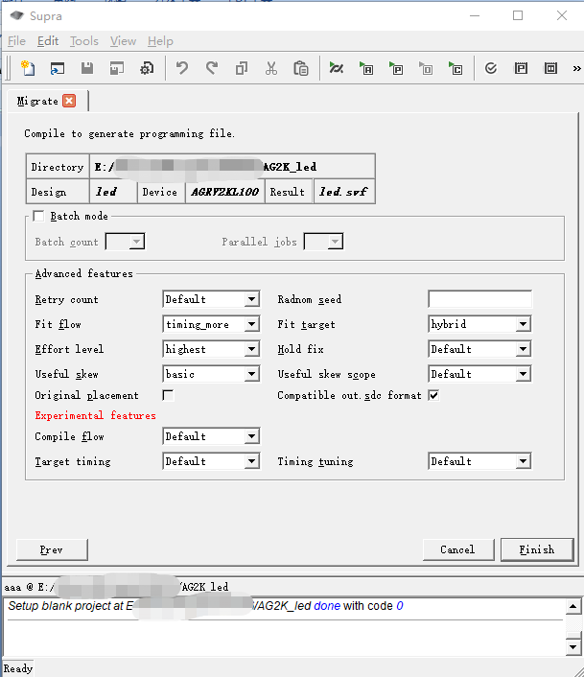Click the chip 'IO' toolbar icon

pos(550,68)
